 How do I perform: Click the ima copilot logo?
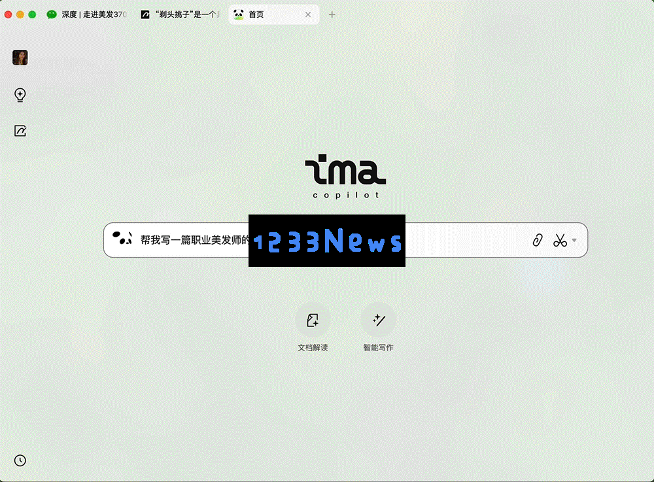click(345, 177)
